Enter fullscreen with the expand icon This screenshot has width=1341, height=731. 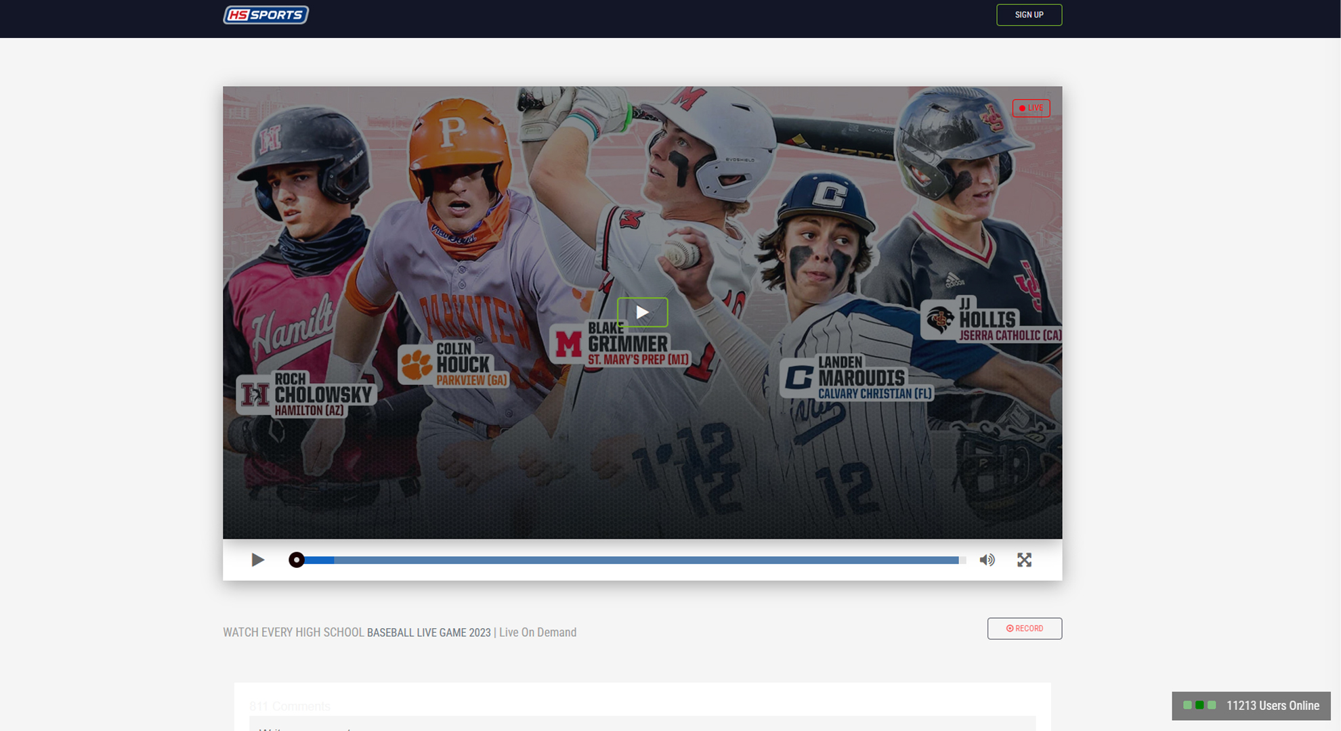click(1024, 560)
